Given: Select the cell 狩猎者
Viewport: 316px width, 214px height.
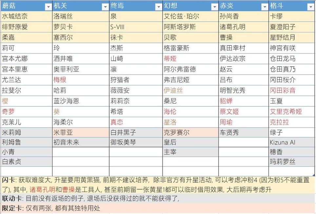Looking at the screenshot, I should [136, 80].
